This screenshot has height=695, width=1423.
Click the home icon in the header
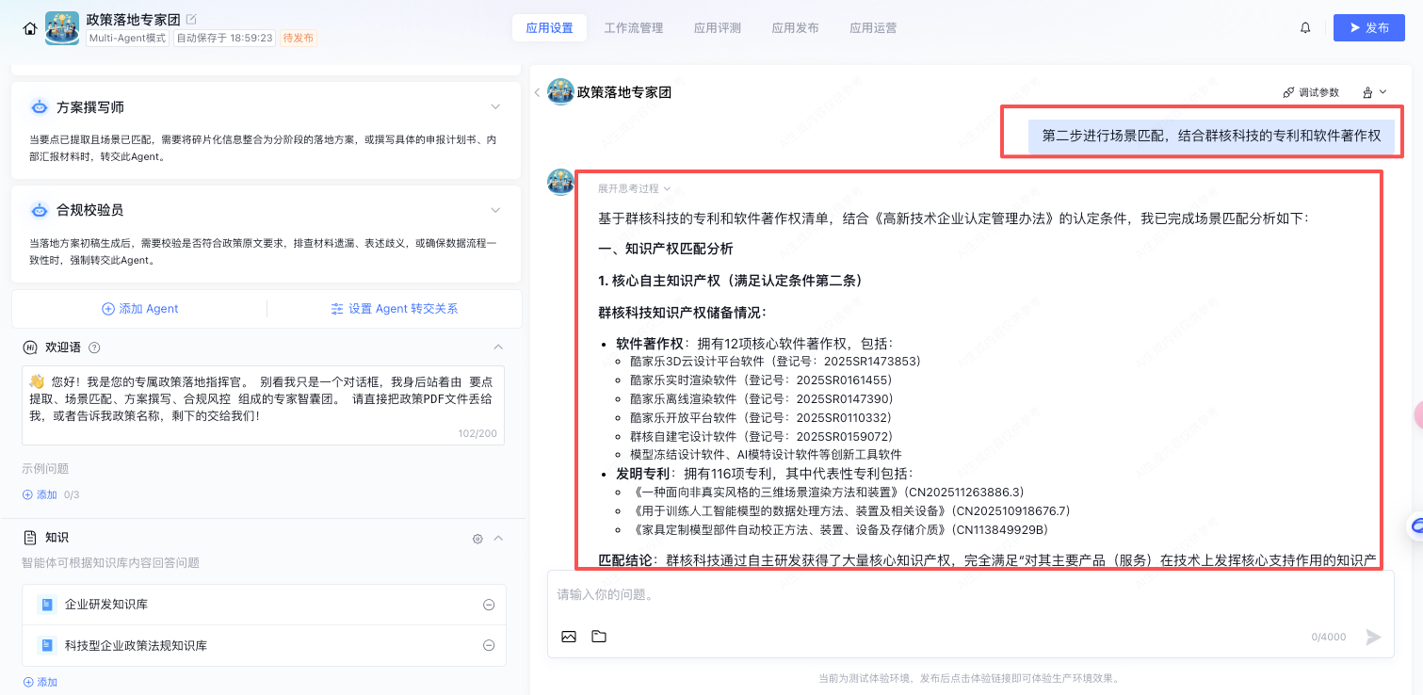click(30, 28)
